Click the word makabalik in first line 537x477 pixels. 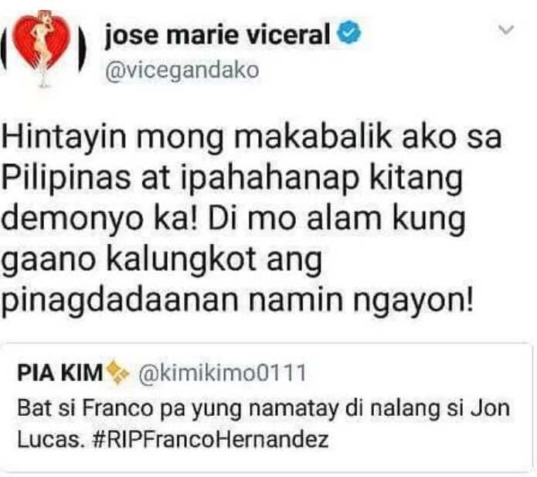pyautogui.click(x=312, y=138)
